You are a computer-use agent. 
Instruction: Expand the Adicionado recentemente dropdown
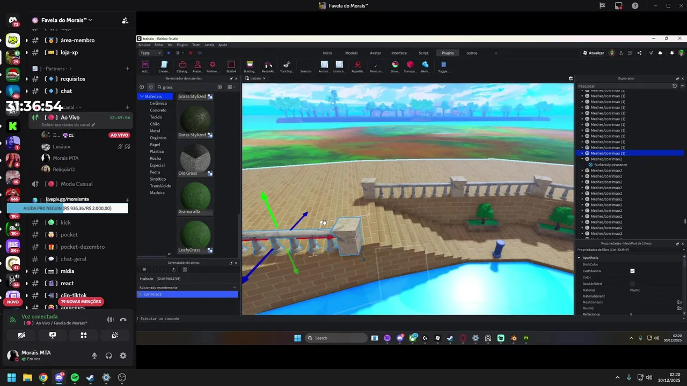pyautogui.click(x=235, y=288)
